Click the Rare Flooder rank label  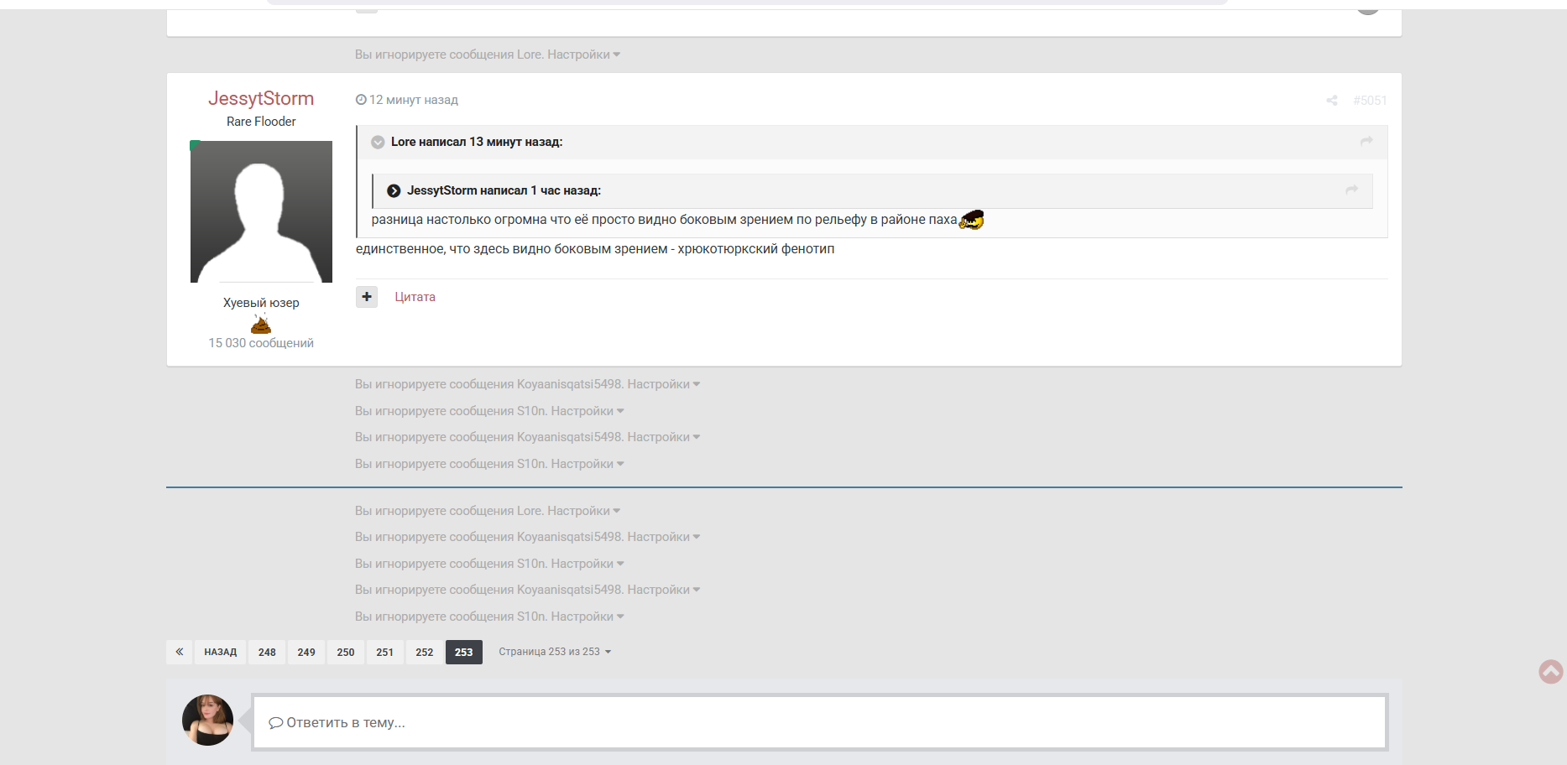pos(261,122)
